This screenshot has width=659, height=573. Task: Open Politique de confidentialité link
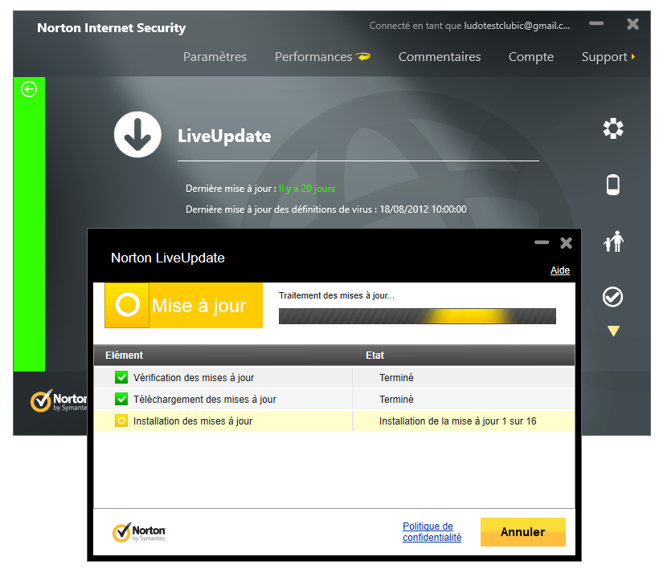point(432,532)
